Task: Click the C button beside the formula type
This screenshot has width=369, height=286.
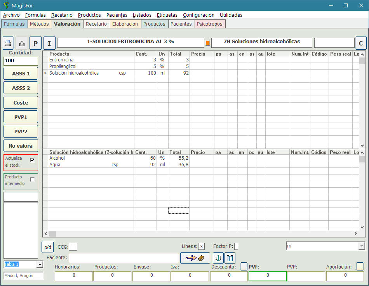Action: (x=360, y=43)
